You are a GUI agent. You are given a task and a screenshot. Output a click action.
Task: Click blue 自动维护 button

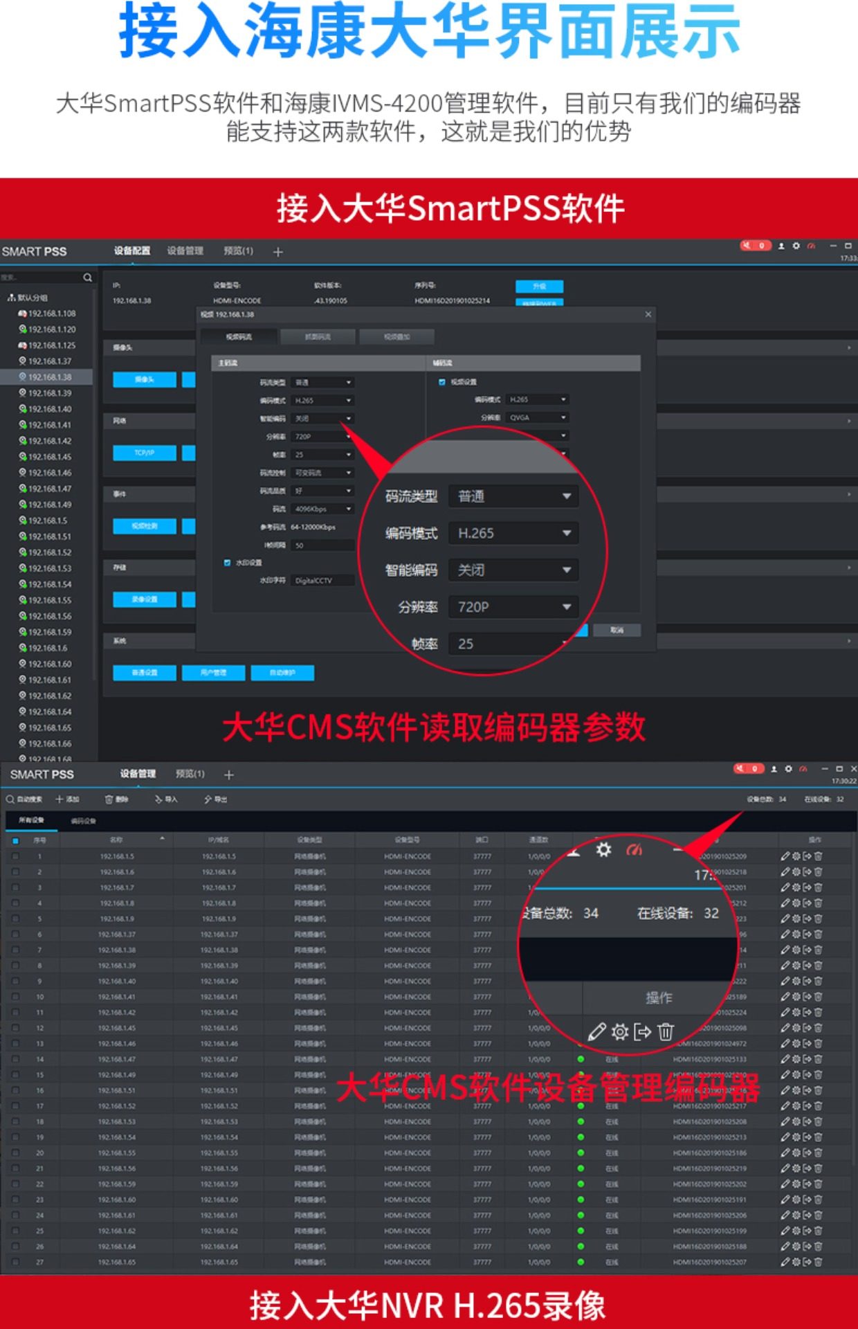[282, 673]
